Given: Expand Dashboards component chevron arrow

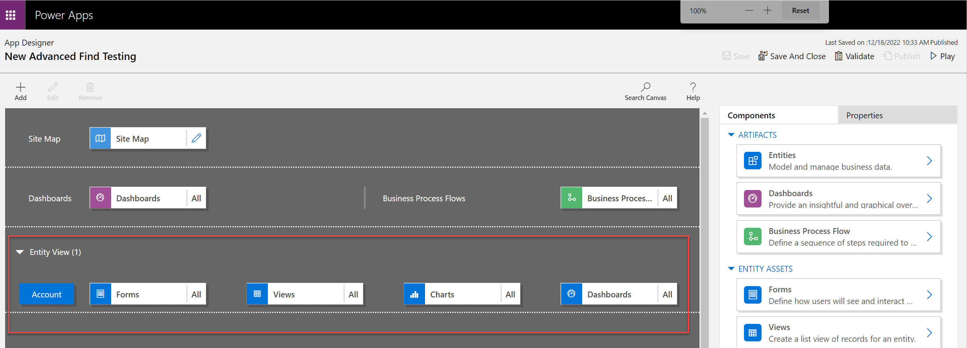Looking at the screenshot, I should tap(930, 199).
